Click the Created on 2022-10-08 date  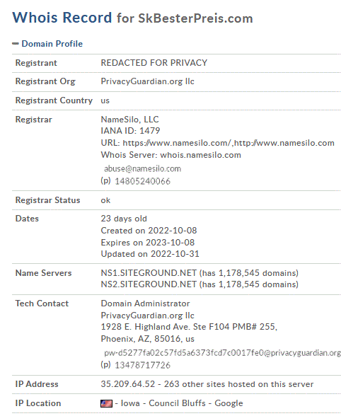coord(149,231)
